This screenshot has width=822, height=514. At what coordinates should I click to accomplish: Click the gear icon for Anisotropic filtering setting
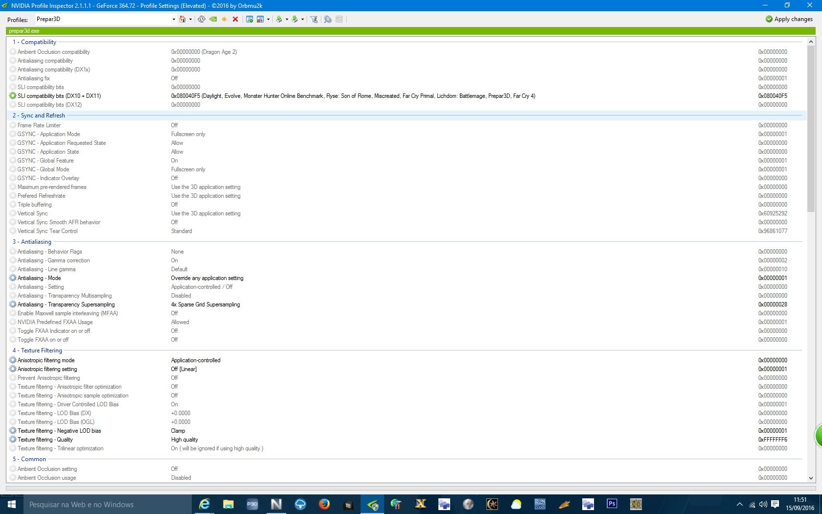13,369
